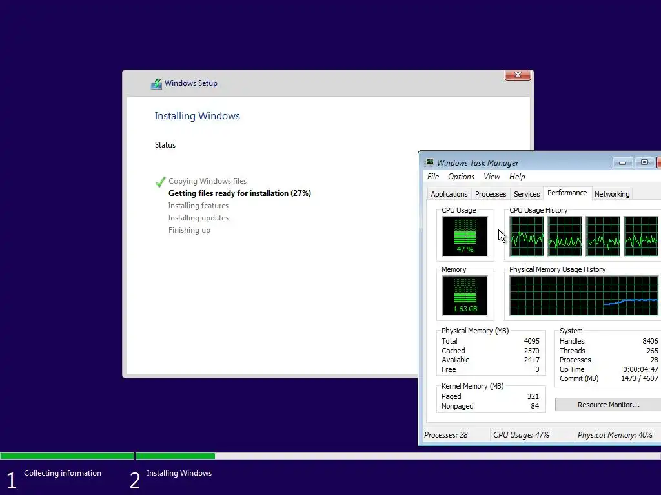Click the 'Installing features' step

(198, 206)
